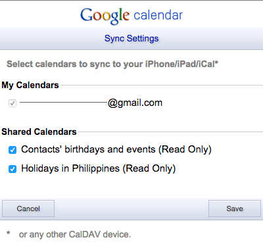This screenshot has width=263, height=246.
Task: Cancel the sync settings changes
Action: pyautogui.click(x=28, y=209)
